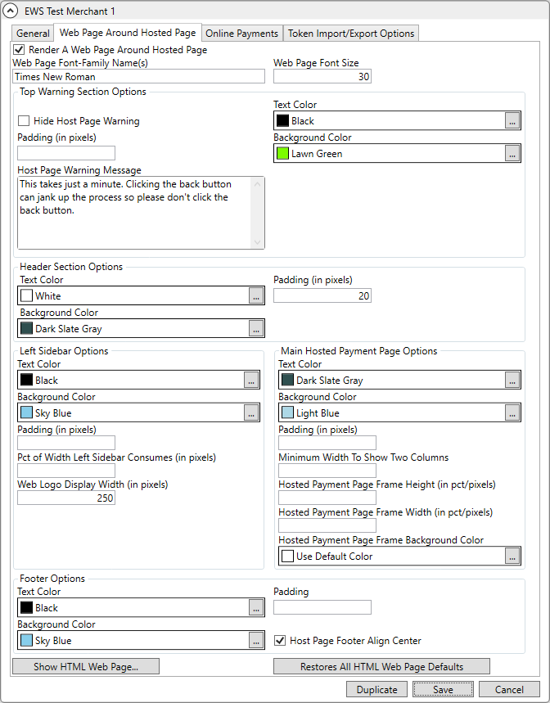The width and height of the screenshot is (550, 703).
Task: Open color picker for Footer Text Color
Action: coord(255,607)
